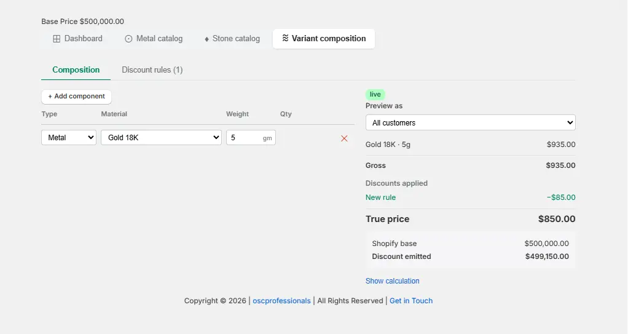The image size is (628, 334).
Task: Open the oscprofessionals footer link
Action: point(281,301)
